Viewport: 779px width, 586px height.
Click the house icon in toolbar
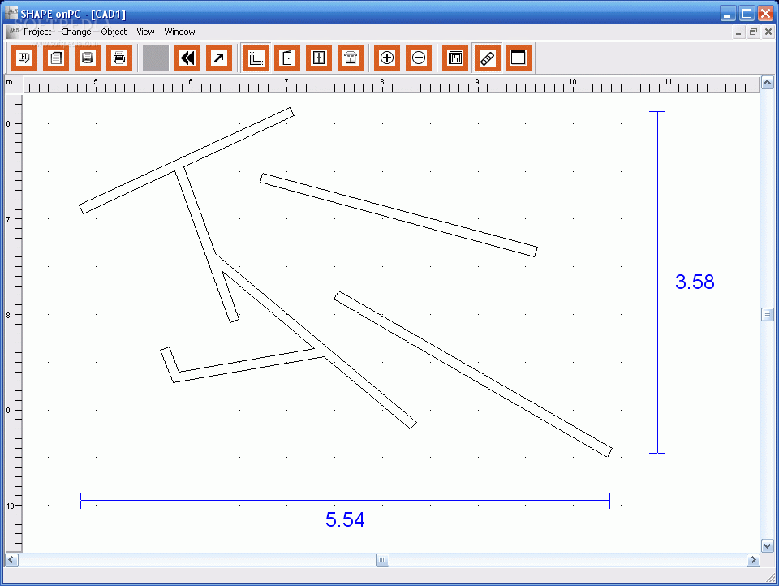(x=351, y=58)
